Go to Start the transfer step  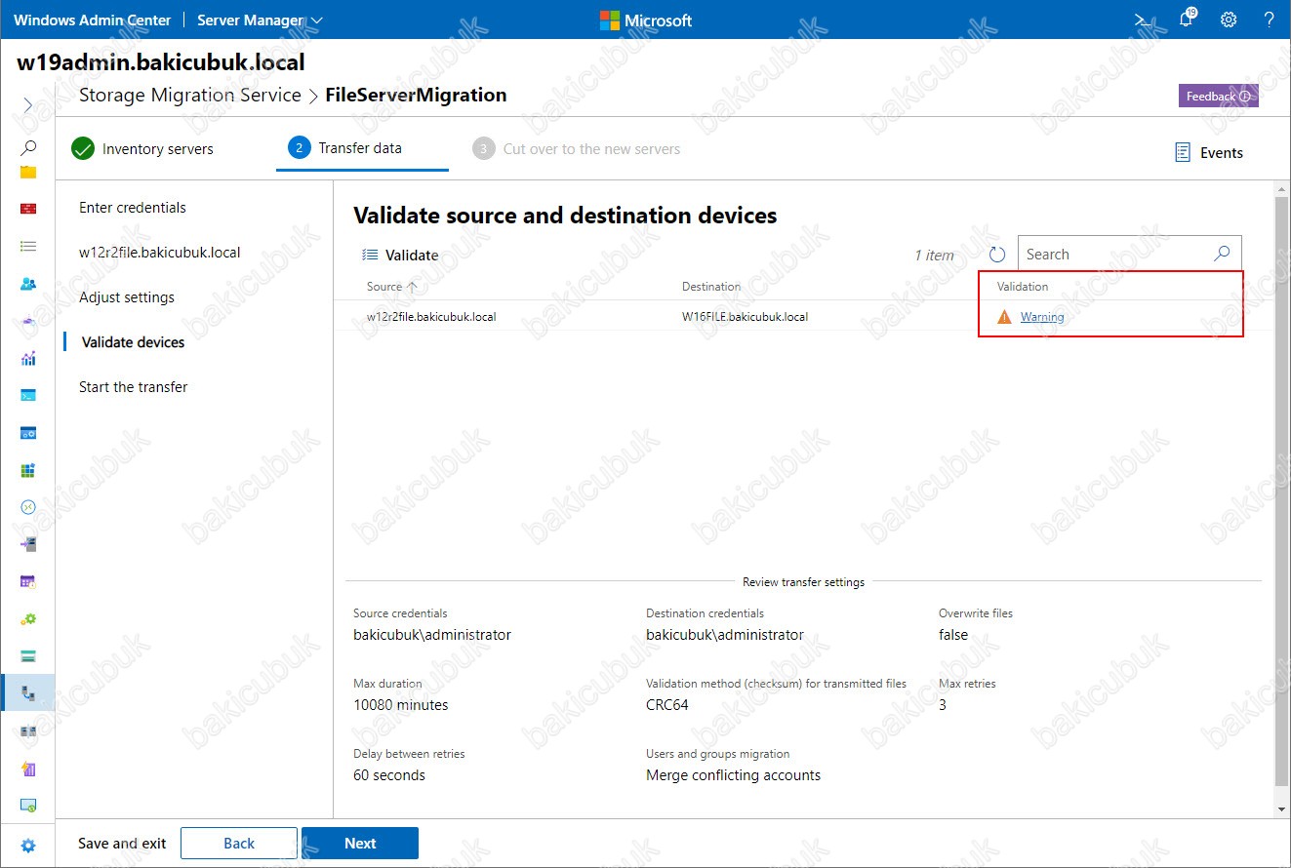click(x=133, y=387)
